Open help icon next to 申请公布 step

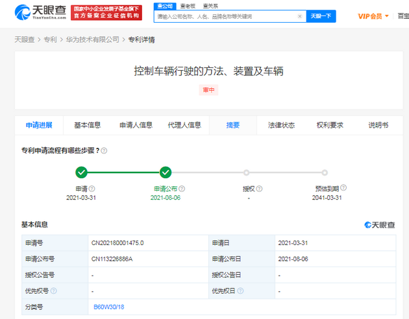coord(182,189)
